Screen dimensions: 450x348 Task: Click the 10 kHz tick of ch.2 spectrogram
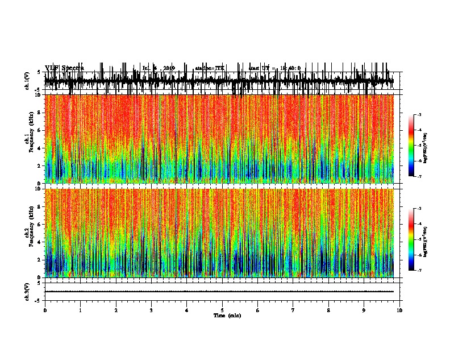pyautogui.click(x=38, y=189)
